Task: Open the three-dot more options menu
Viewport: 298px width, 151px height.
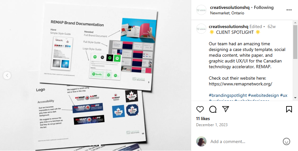Action: point(289,10)
